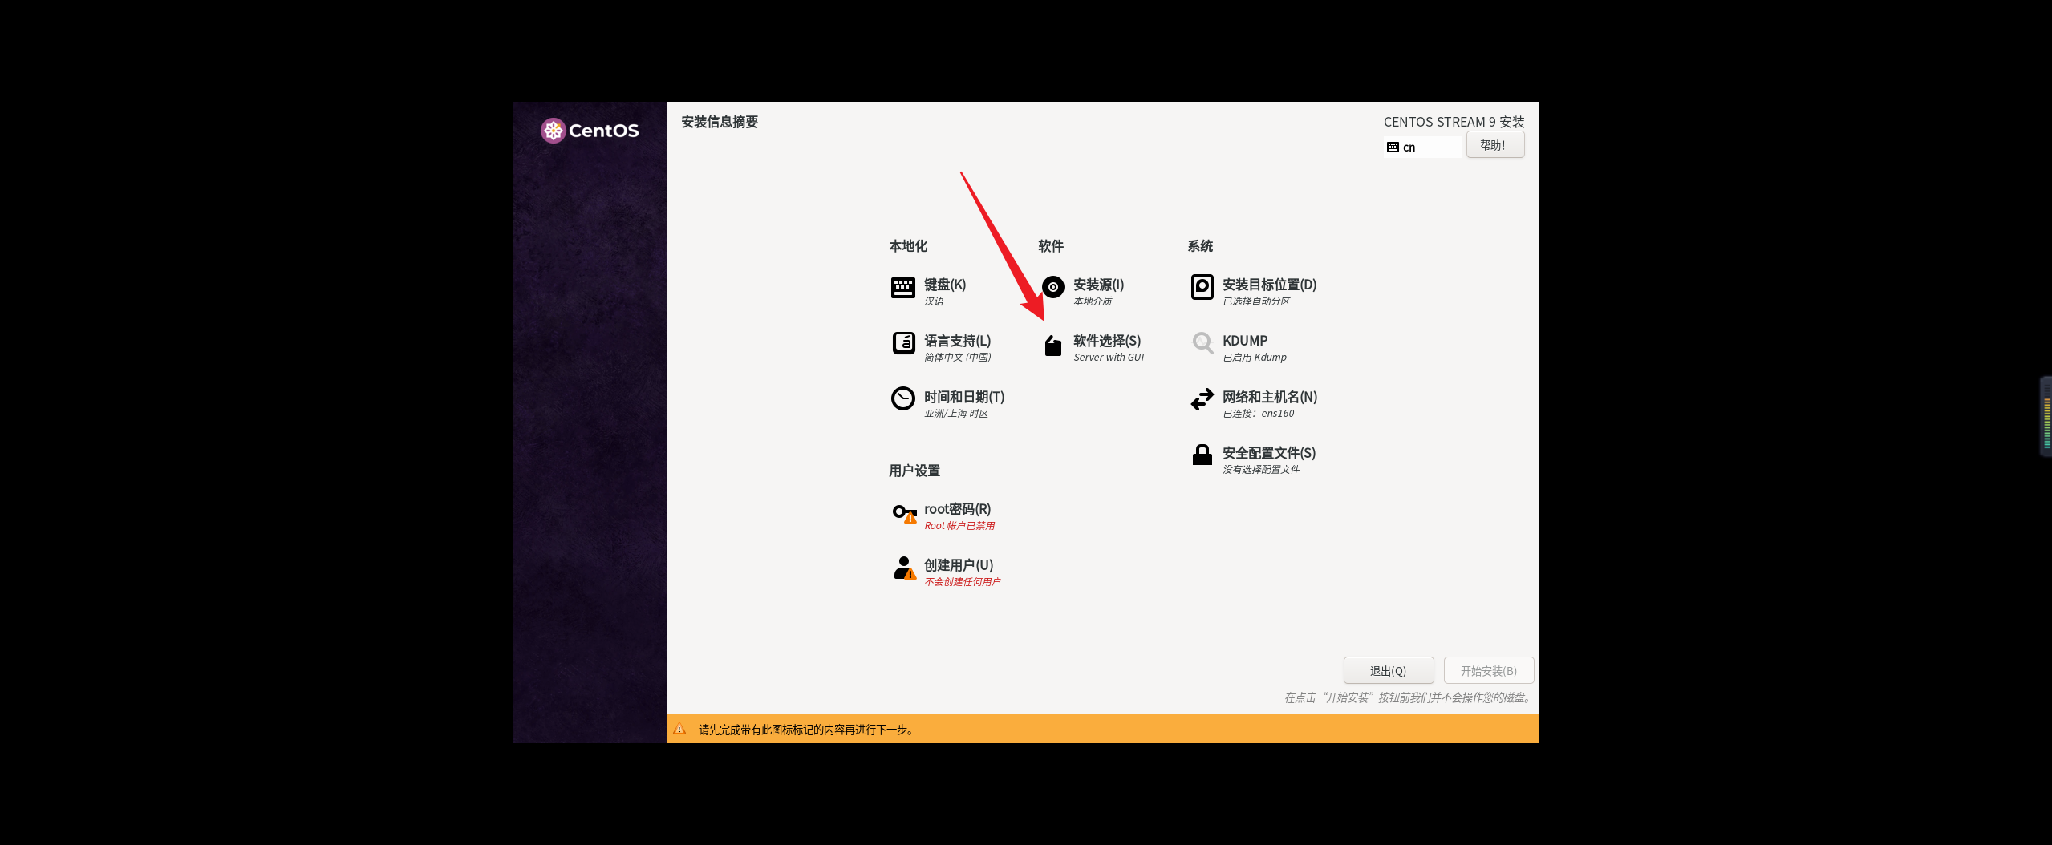Click the clock icon for time and date
The height and width of the screenshot is (845, 2052).
pyautogui.click(x=902, y=398)
